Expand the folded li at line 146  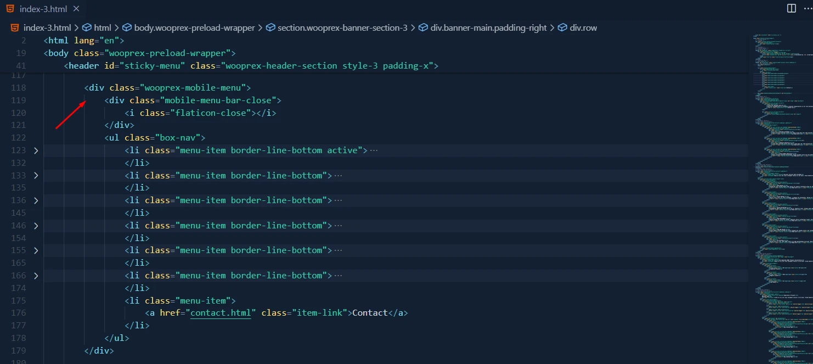tap(36, 226)
